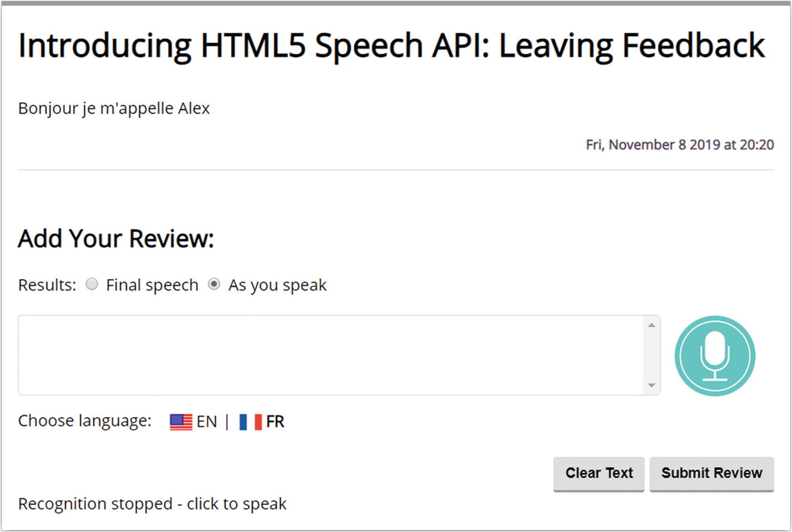
Task: Click the textarea scroll down arrow
Action: [x=651, y=385]
